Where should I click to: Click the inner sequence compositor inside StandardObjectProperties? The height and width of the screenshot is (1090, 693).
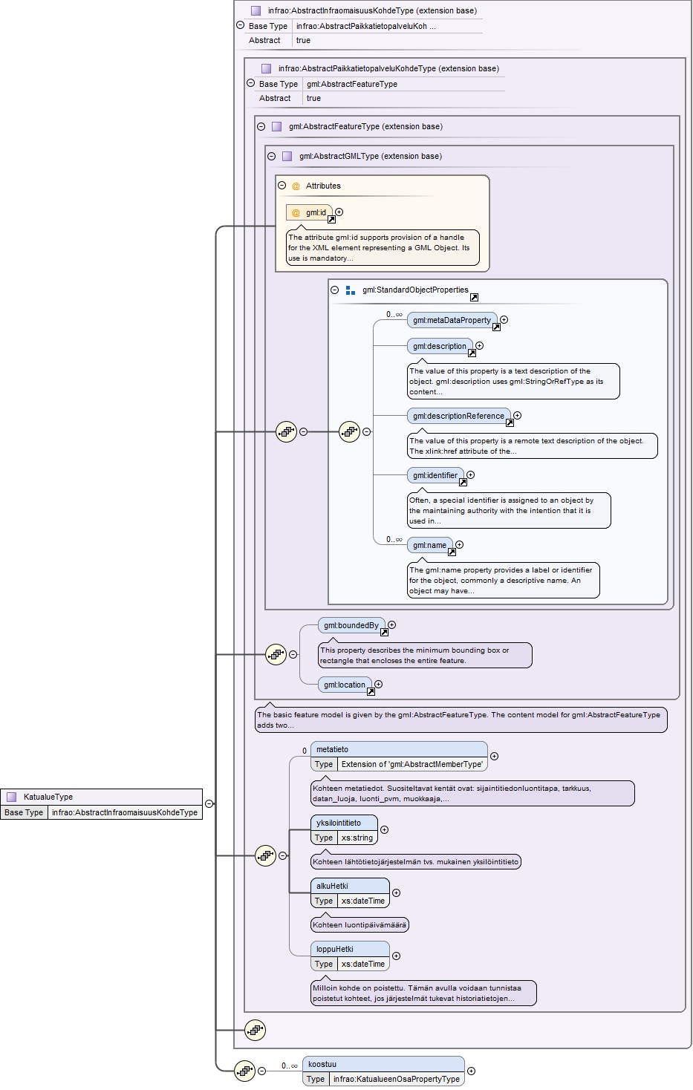pyautogui.click(x=349, y=431)
